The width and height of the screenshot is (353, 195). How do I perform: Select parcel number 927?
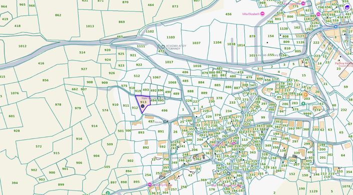point(84,69)
